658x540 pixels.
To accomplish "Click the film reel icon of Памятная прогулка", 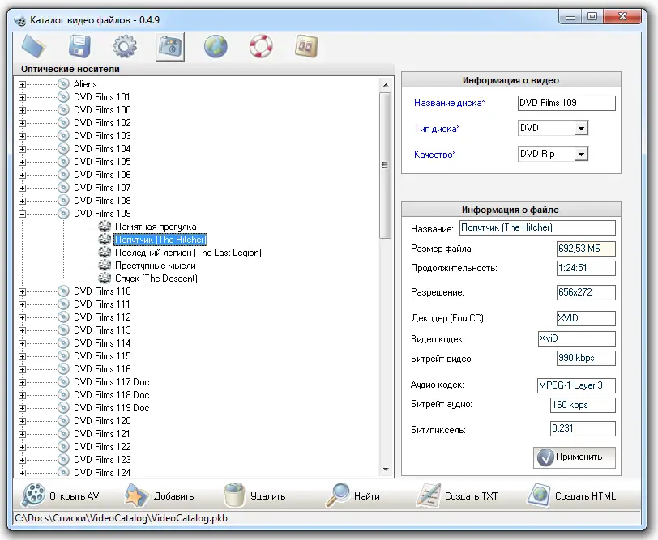I will coord(105,227).
